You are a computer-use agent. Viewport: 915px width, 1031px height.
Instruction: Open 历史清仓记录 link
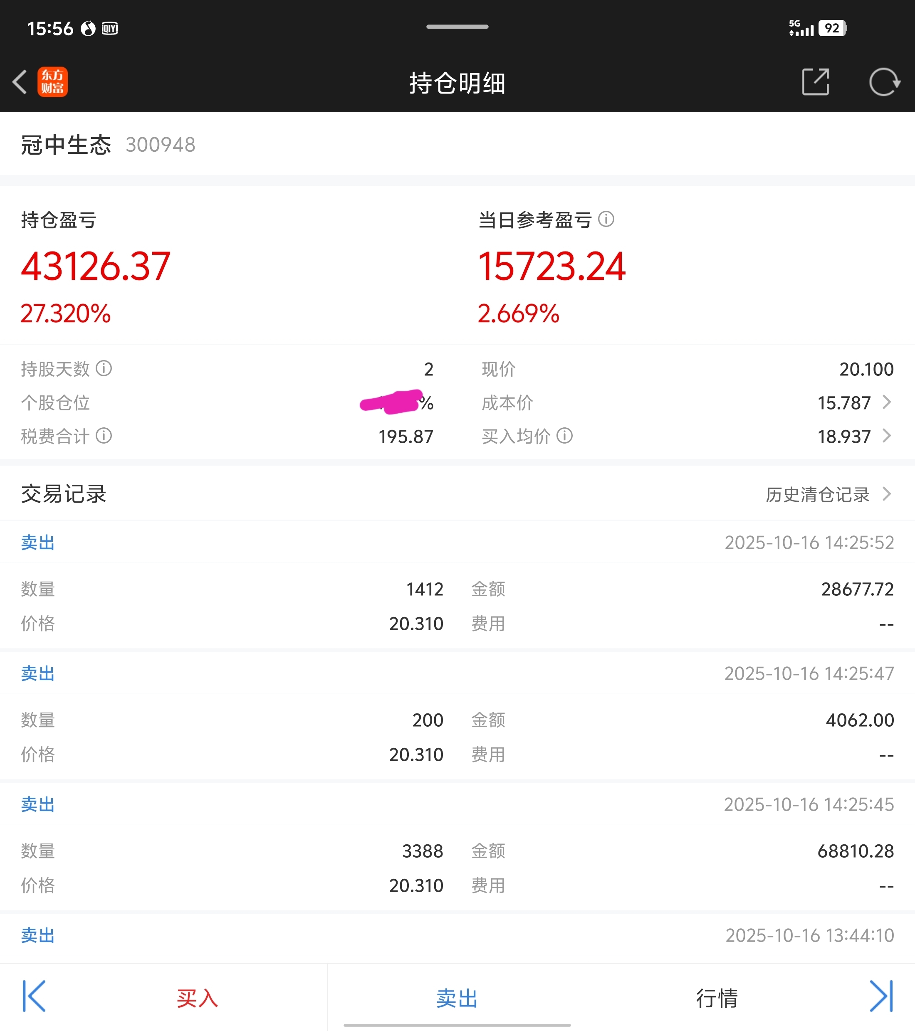coord(828,494)
